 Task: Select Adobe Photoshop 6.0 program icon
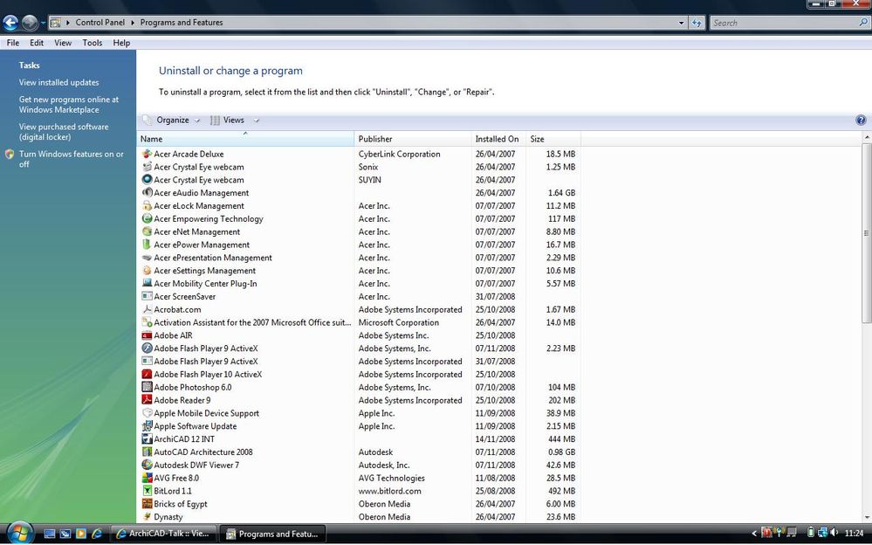coord(148,387)
